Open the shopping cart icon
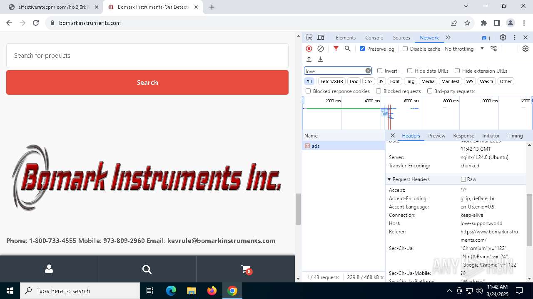This screenshot has height=299, width=533. (x=246, y=270)
